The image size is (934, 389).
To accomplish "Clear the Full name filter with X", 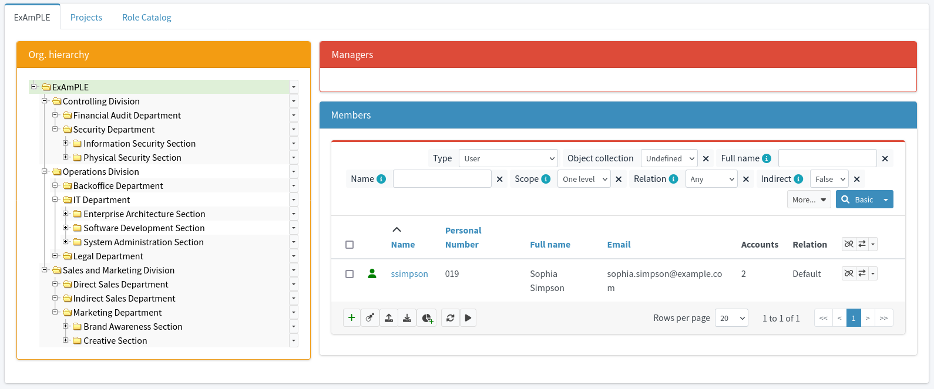I will (x=885, y=158).
